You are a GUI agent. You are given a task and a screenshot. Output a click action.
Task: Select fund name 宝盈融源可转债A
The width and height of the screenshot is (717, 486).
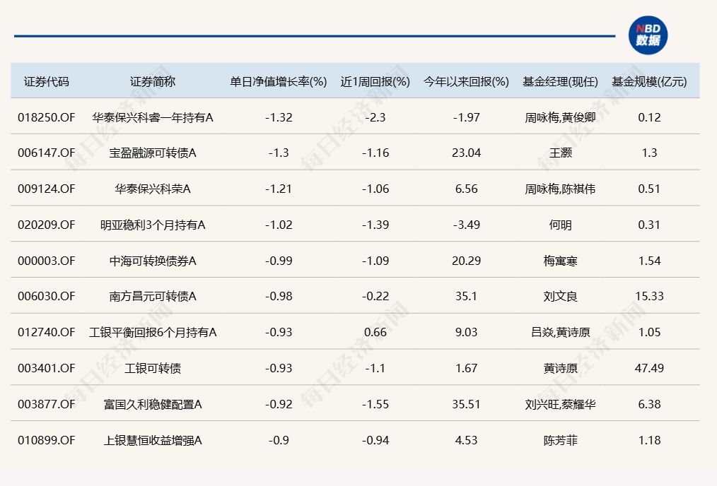(x=153, y=153)
